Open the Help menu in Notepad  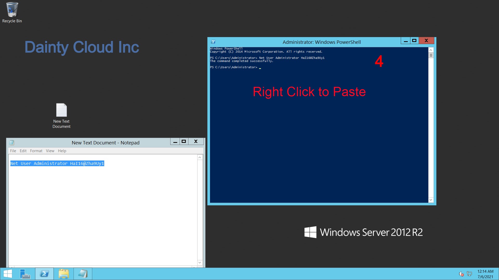(x=62, y=151)
